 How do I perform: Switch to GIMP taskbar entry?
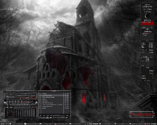(122, 124)
